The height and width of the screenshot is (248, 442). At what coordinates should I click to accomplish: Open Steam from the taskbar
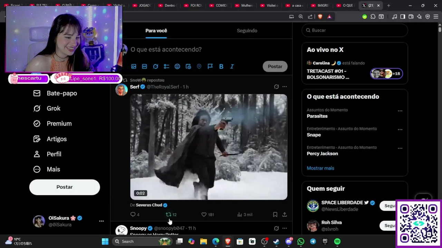(276, 241)
